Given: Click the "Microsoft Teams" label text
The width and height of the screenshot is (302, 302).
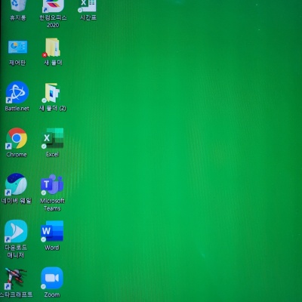Looking at the screenshot, I should point(52,205).
